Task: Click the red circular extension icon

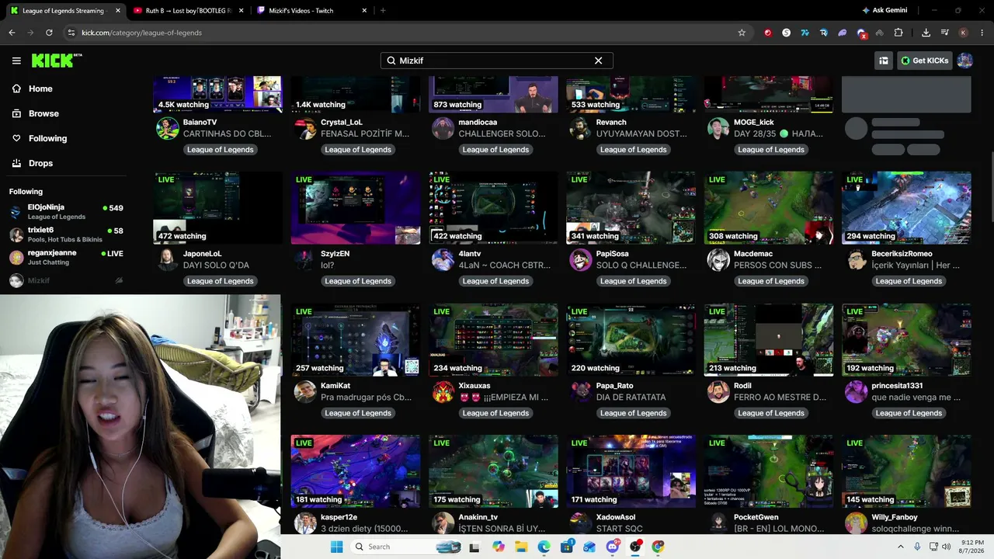Action: 767,33
